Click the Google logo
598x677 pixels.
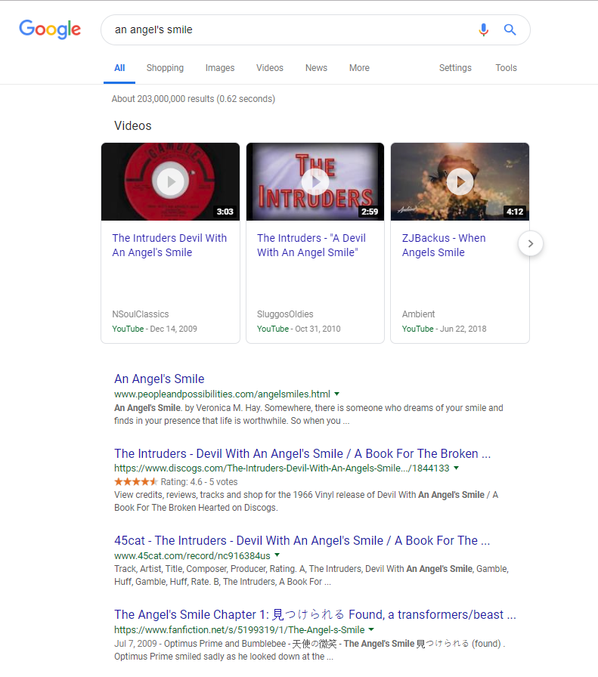coord(50,29)
